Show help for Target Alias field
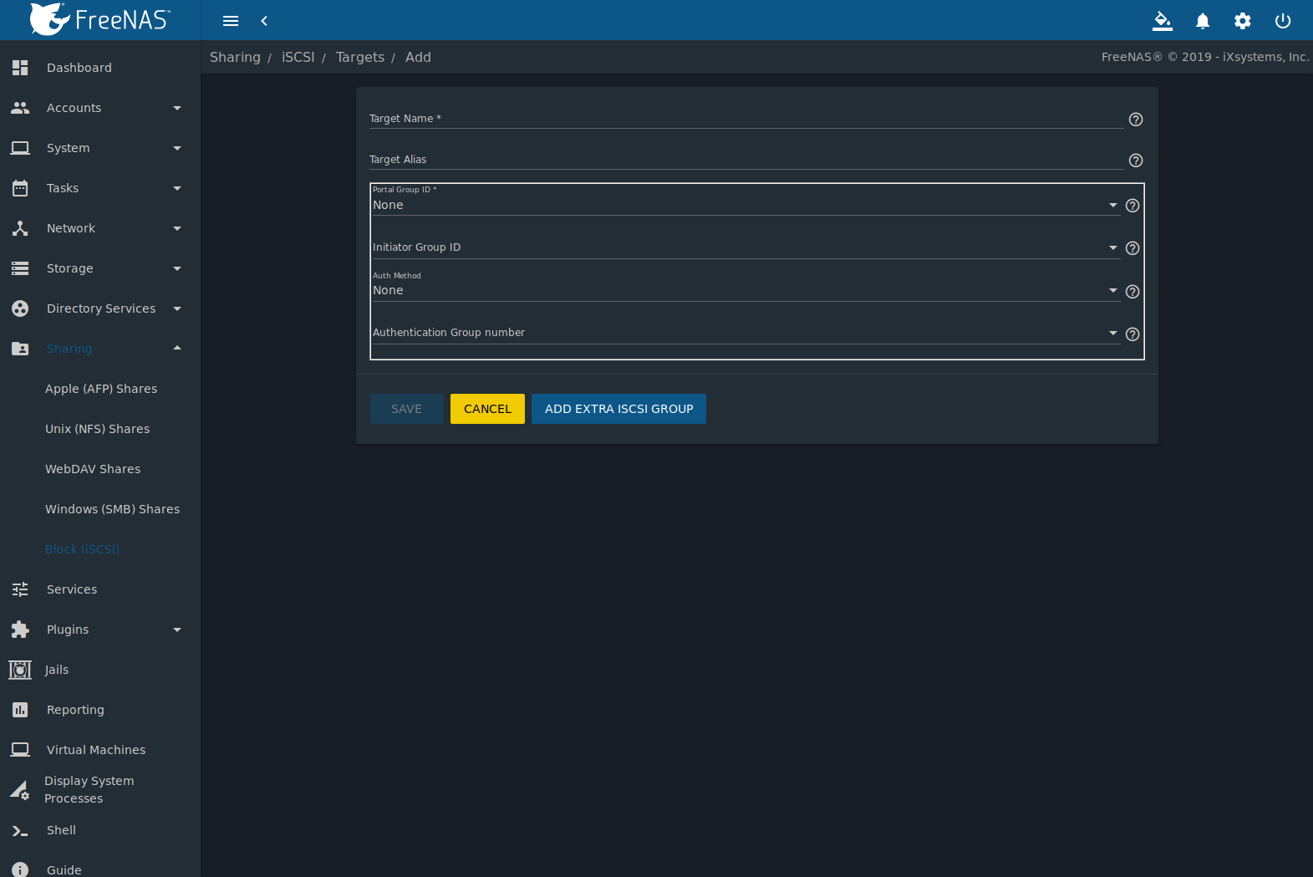The height and width of the screenshot is (877, 1313). coord(1136,161)
